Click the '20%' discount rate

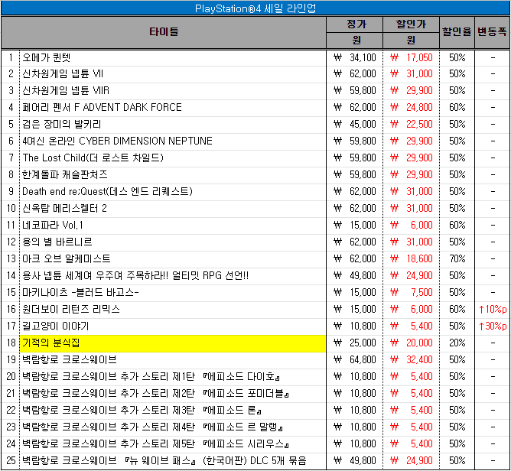457,343
